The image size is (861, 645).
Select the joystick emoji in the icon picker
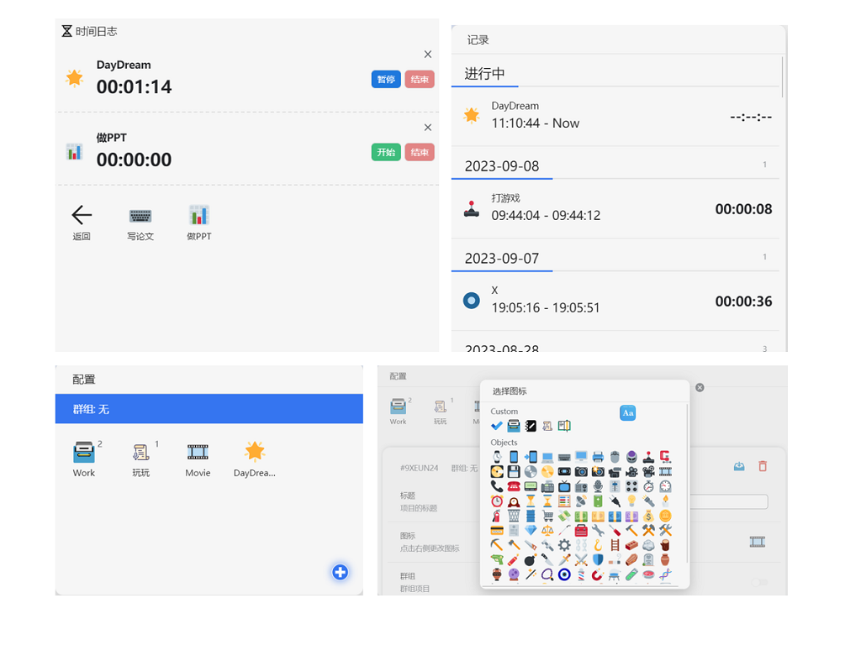tap(647, 458)
